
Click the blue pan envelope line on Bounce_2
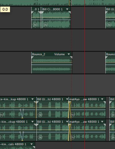[x=52, y=65]
